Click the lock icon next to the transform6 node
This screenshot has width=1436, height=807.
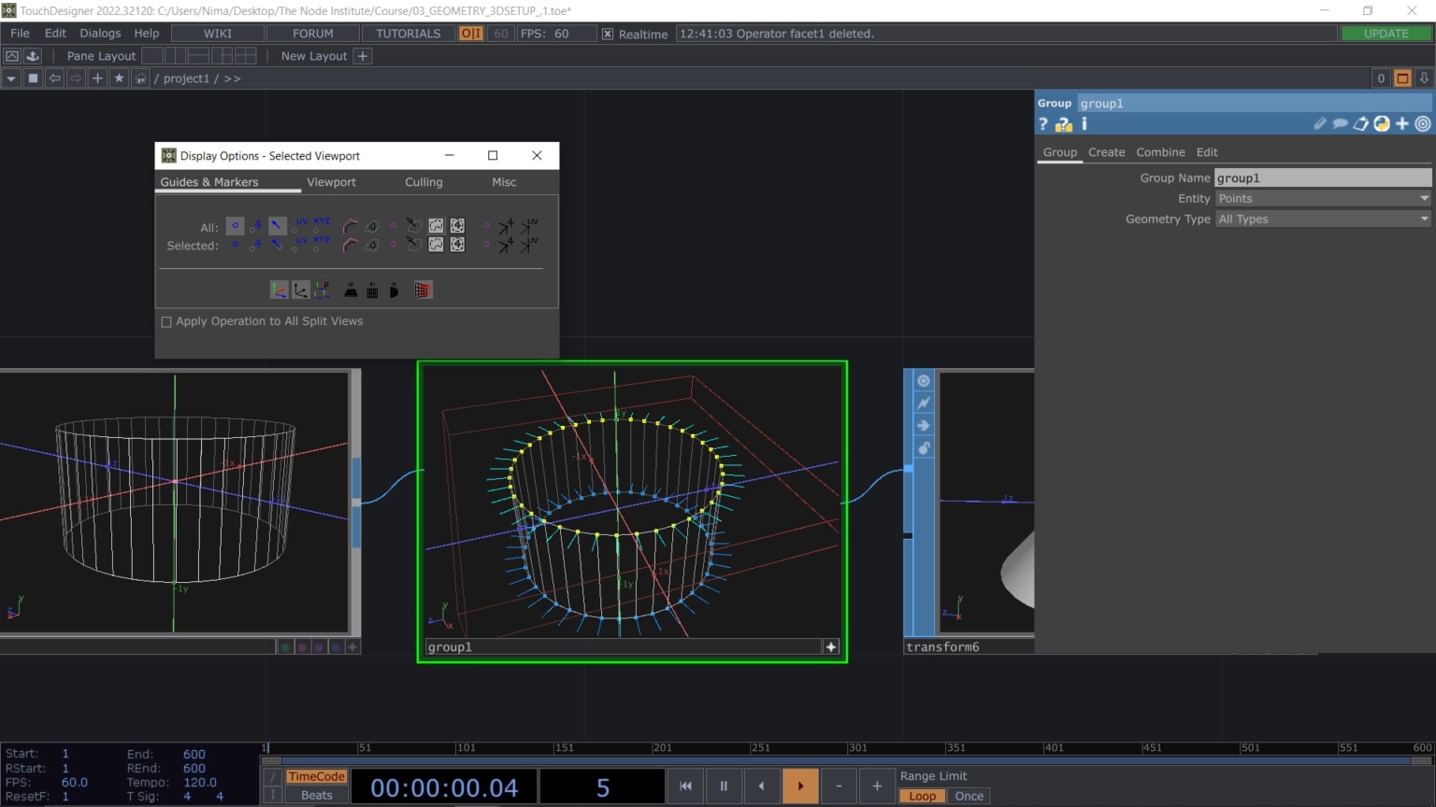tap(924, 447)
